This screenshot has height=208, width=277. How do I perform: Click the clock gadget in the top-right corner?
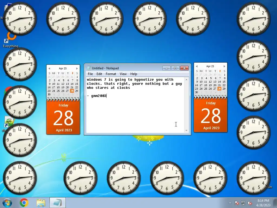pyautogui.click(x=253, y=19)
